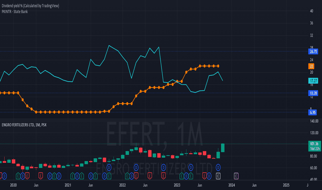Open the upper-row dividend marker of spring 2022
Screen dimensions: 322x190
pyautogui.click(x=136, y=168)
